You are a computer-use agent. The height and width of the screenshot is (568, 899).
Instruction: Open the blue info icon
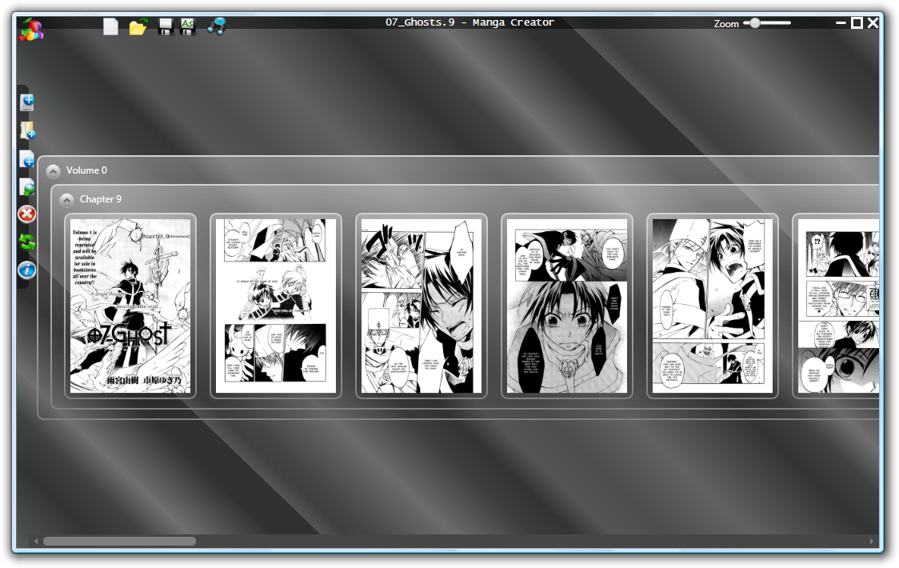27,270
